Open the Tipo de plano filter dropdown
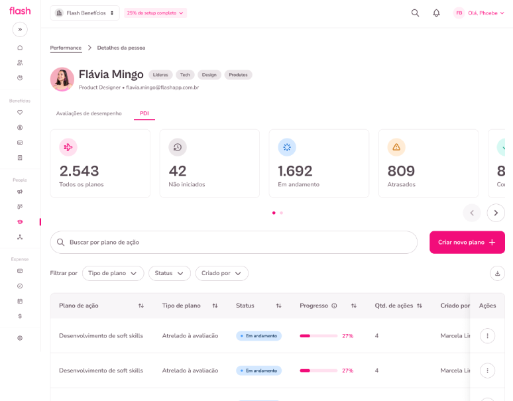 click(x=113, y=273)
